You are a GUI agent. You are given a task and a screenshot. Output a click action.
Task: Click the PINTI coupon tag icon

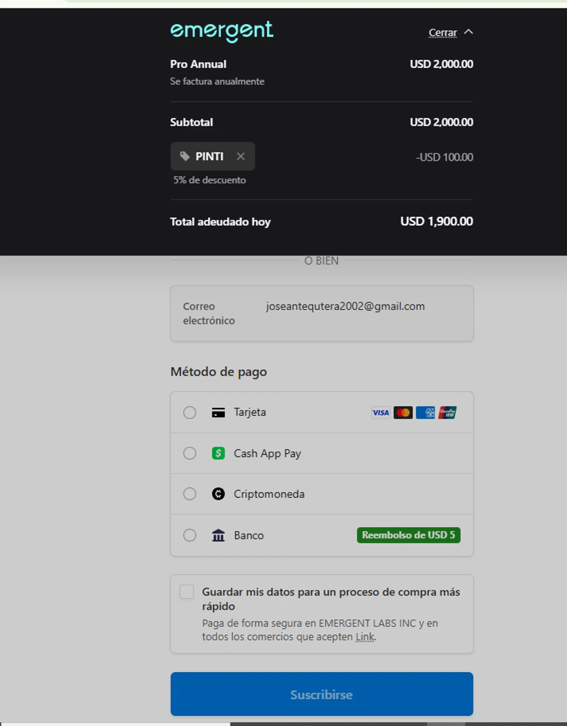pyautogui.click(x=184, y=156)
